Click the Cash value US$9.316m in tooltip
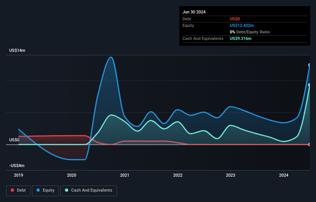The width and height of the screenshot is (316, 202). point(241,38)
